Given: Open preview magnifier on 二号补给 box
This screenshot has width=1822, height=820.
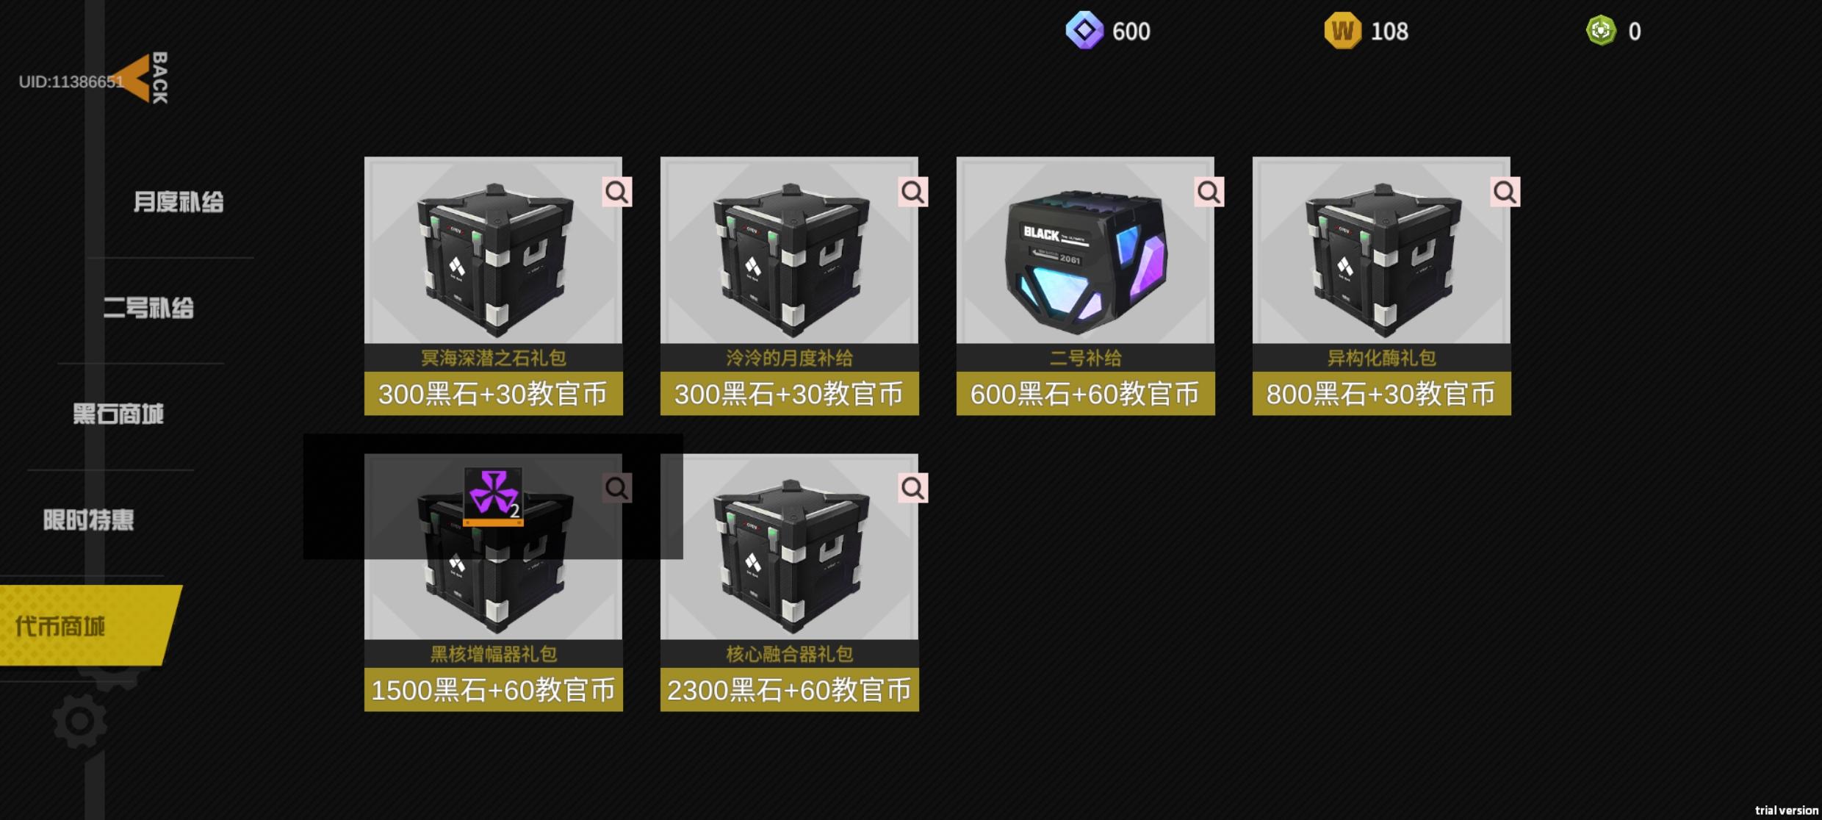Looking at the screenshot, I should tap(1209, 193).
